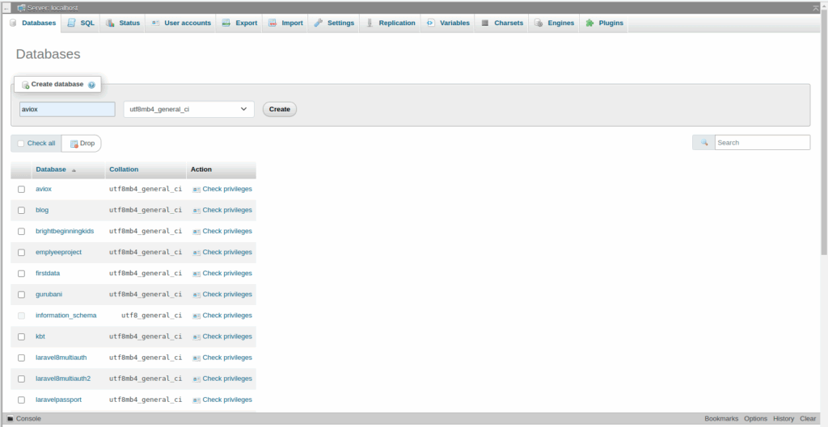The width and height of the screenshot is (828, 427).
Task: Click the vertical page scrollbar
Action: click(x=823, y=161)
